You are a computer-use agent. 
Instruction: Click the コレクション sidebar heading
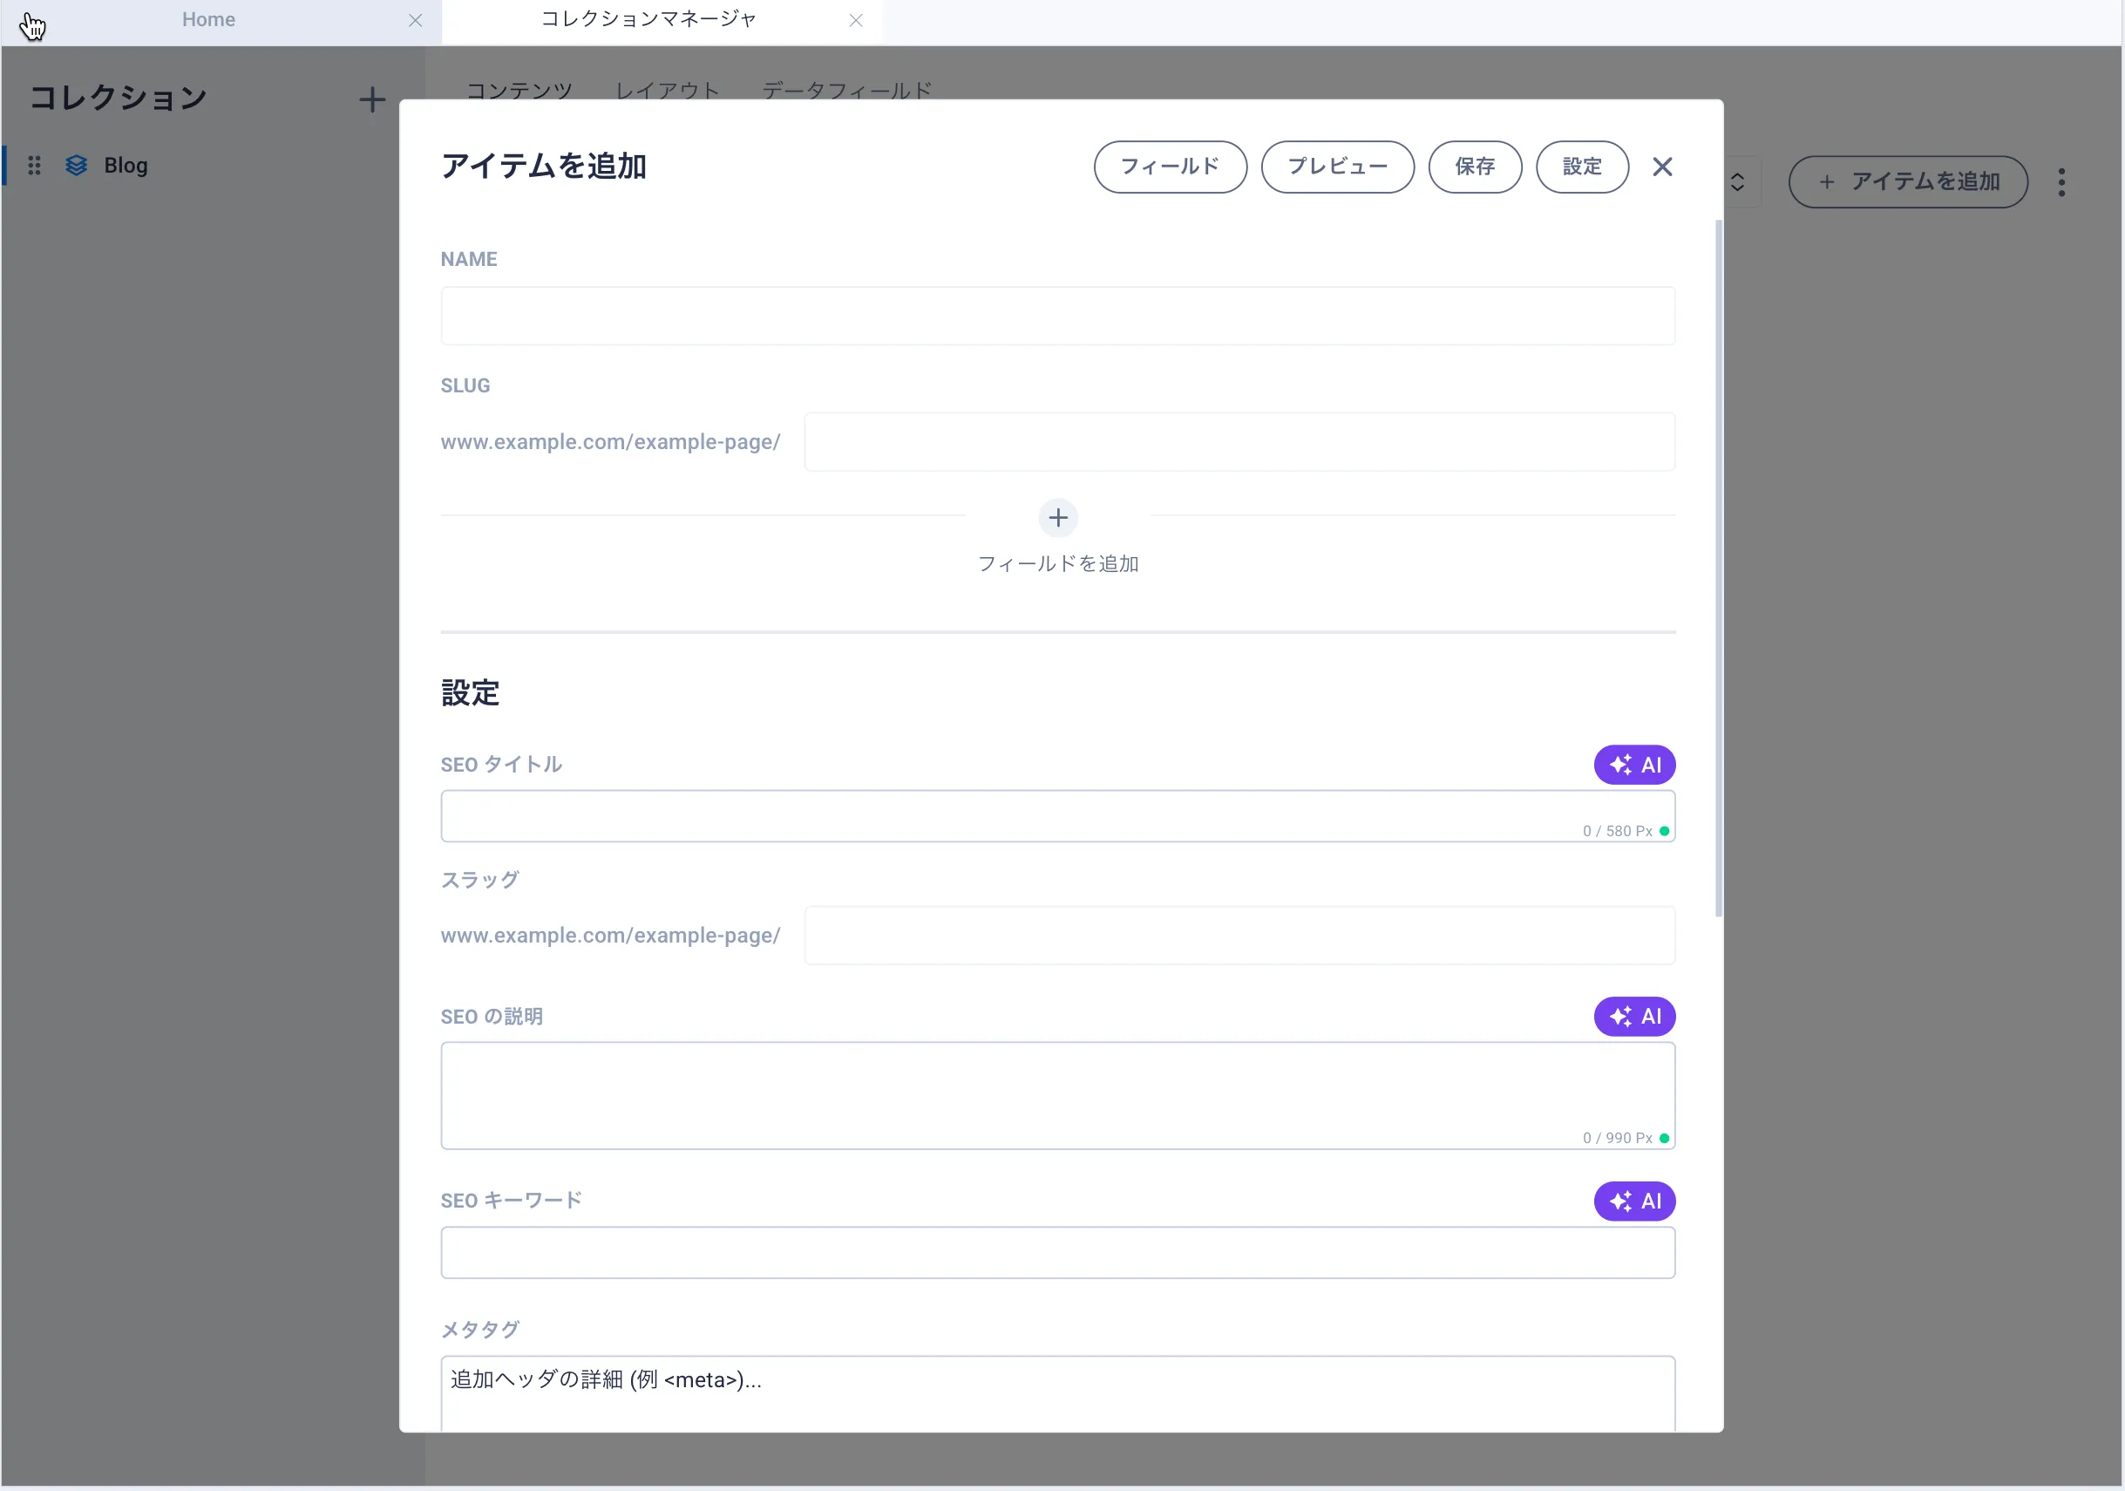[x=118, y=99]
